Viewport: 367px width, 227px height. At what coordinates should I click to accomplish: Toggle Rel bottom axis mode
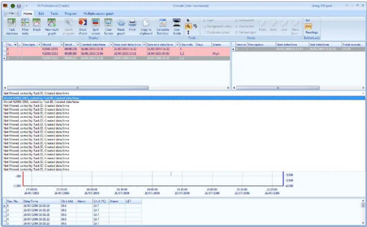(x=308, y=20)
